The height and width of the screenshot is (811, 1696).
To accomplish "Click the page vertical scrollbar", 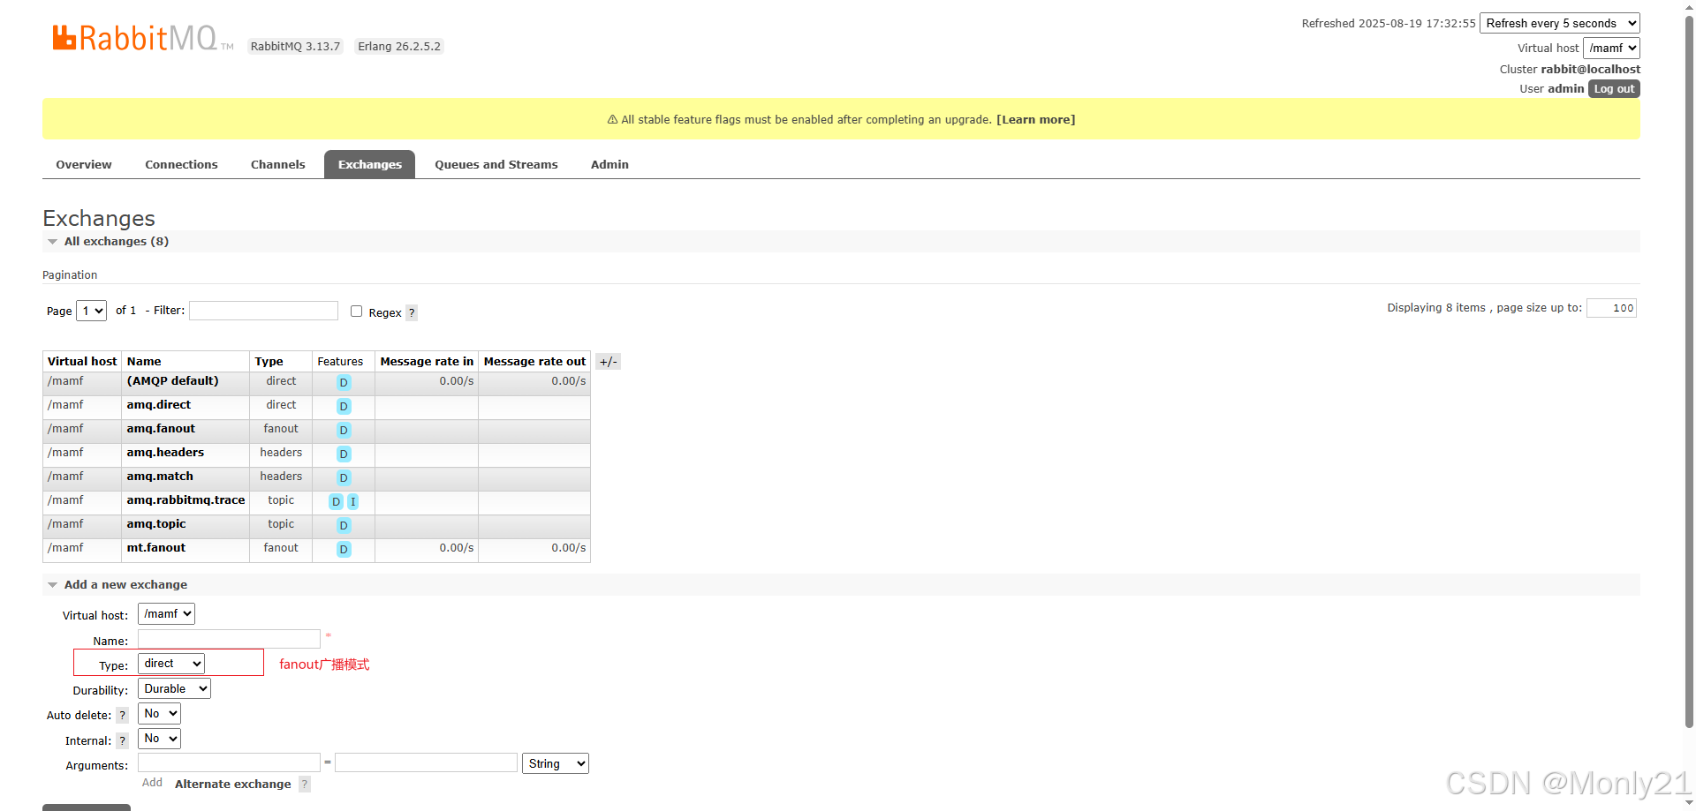I will pyautogui.click(x=1689, y=371).
